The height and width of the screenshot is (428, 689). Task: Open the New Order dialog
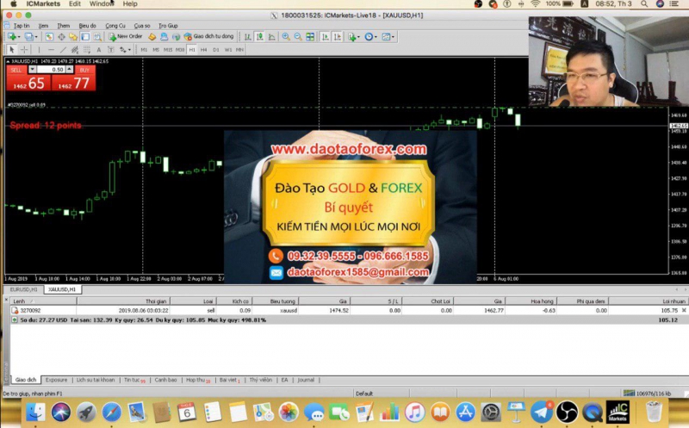click(x=126, y=36)
